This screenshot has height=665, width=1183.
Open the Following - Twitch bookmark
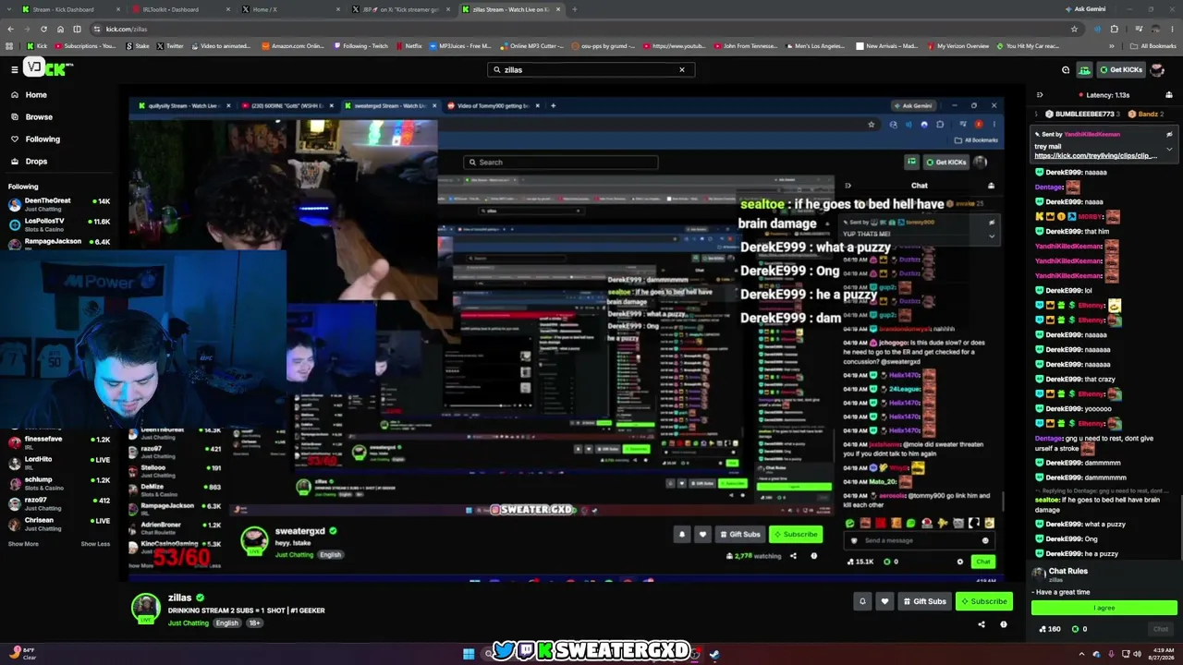coord(361,45)
